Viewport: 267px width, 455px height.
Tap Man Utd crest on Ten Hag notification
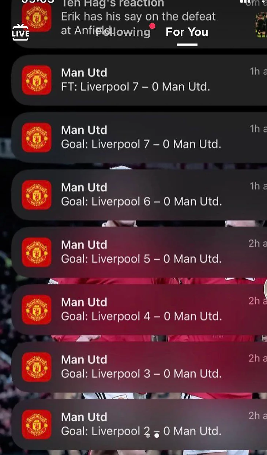[37, 17]
